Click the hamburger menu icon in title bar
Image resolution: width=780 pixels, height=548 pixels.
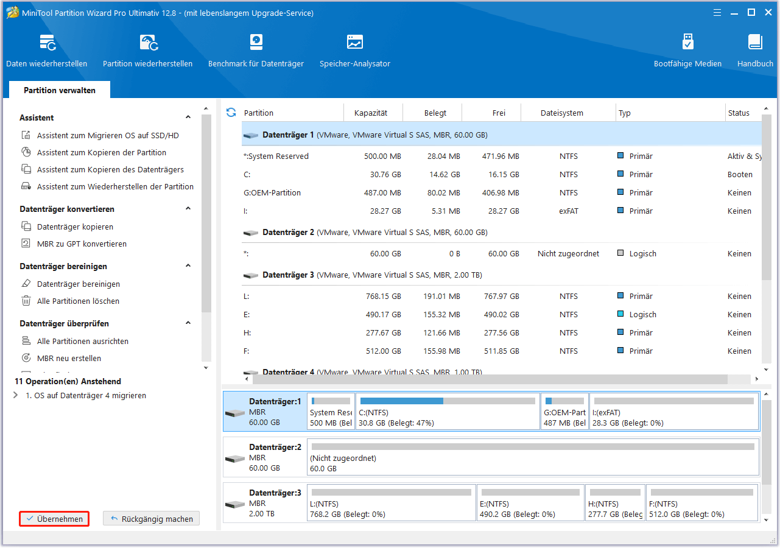[x=716, y=12]
